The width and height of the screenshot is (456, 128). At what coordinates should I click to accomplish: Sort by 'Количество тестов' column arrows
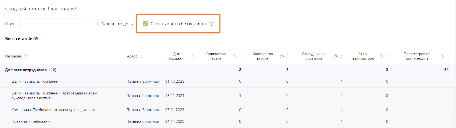point(240,56)
